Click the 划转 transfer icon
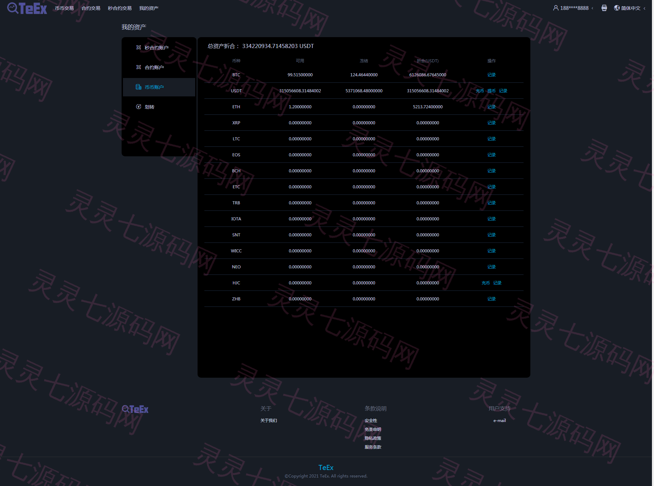The height and width of the screenshot is (486, 654). (139, 107)
